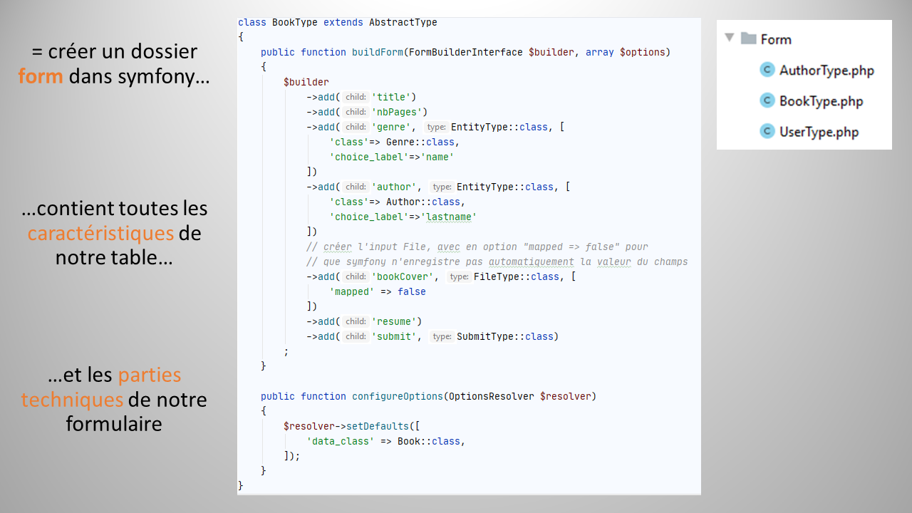Click the 'data_class' => Book::class line
Screen dimensions: 912x513
[385, 441]
